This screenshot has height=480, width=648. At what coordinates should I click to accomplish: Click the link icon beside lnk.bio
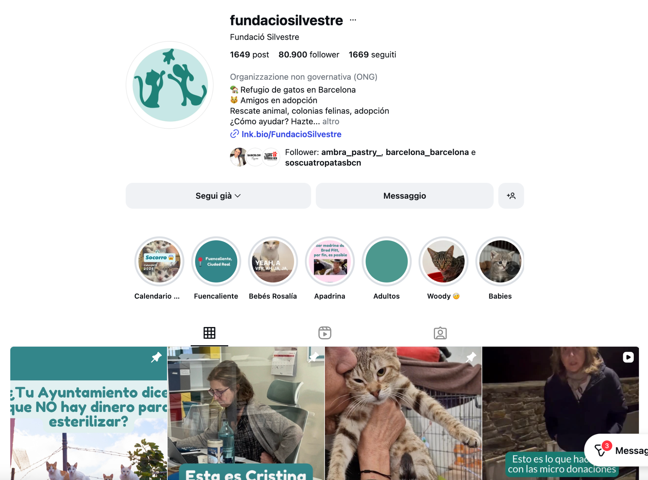(234, 134)
